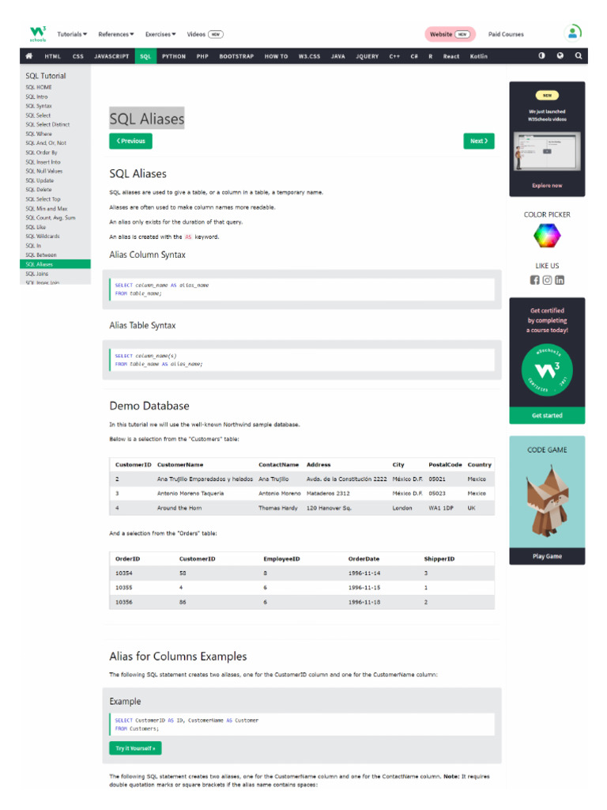Open the JQUERY tab

click(x=367, y=56)
